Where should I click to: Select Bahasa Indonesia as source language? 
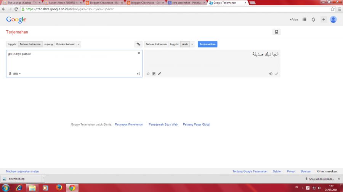(30, 44)
